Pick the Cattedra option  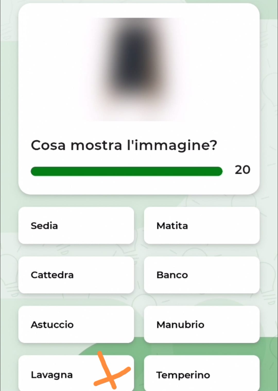76,275
